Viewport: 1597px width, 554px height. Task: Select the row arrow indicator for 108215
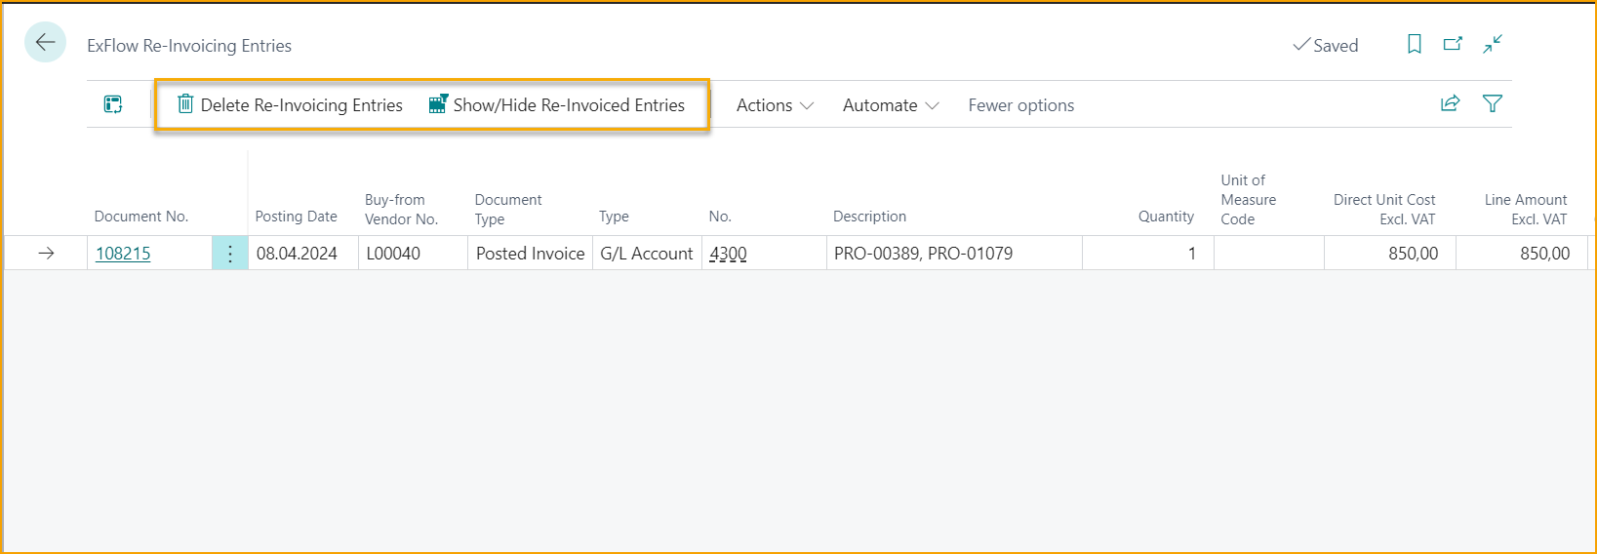[x=46, y=254]
